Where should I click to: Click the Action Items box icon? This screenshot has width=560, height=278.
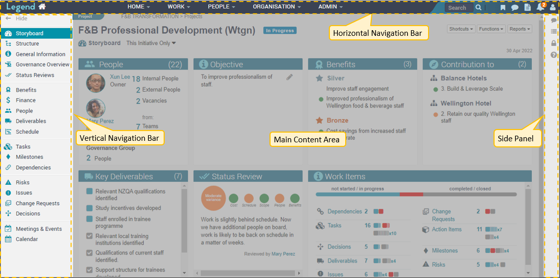click(425, 229)
